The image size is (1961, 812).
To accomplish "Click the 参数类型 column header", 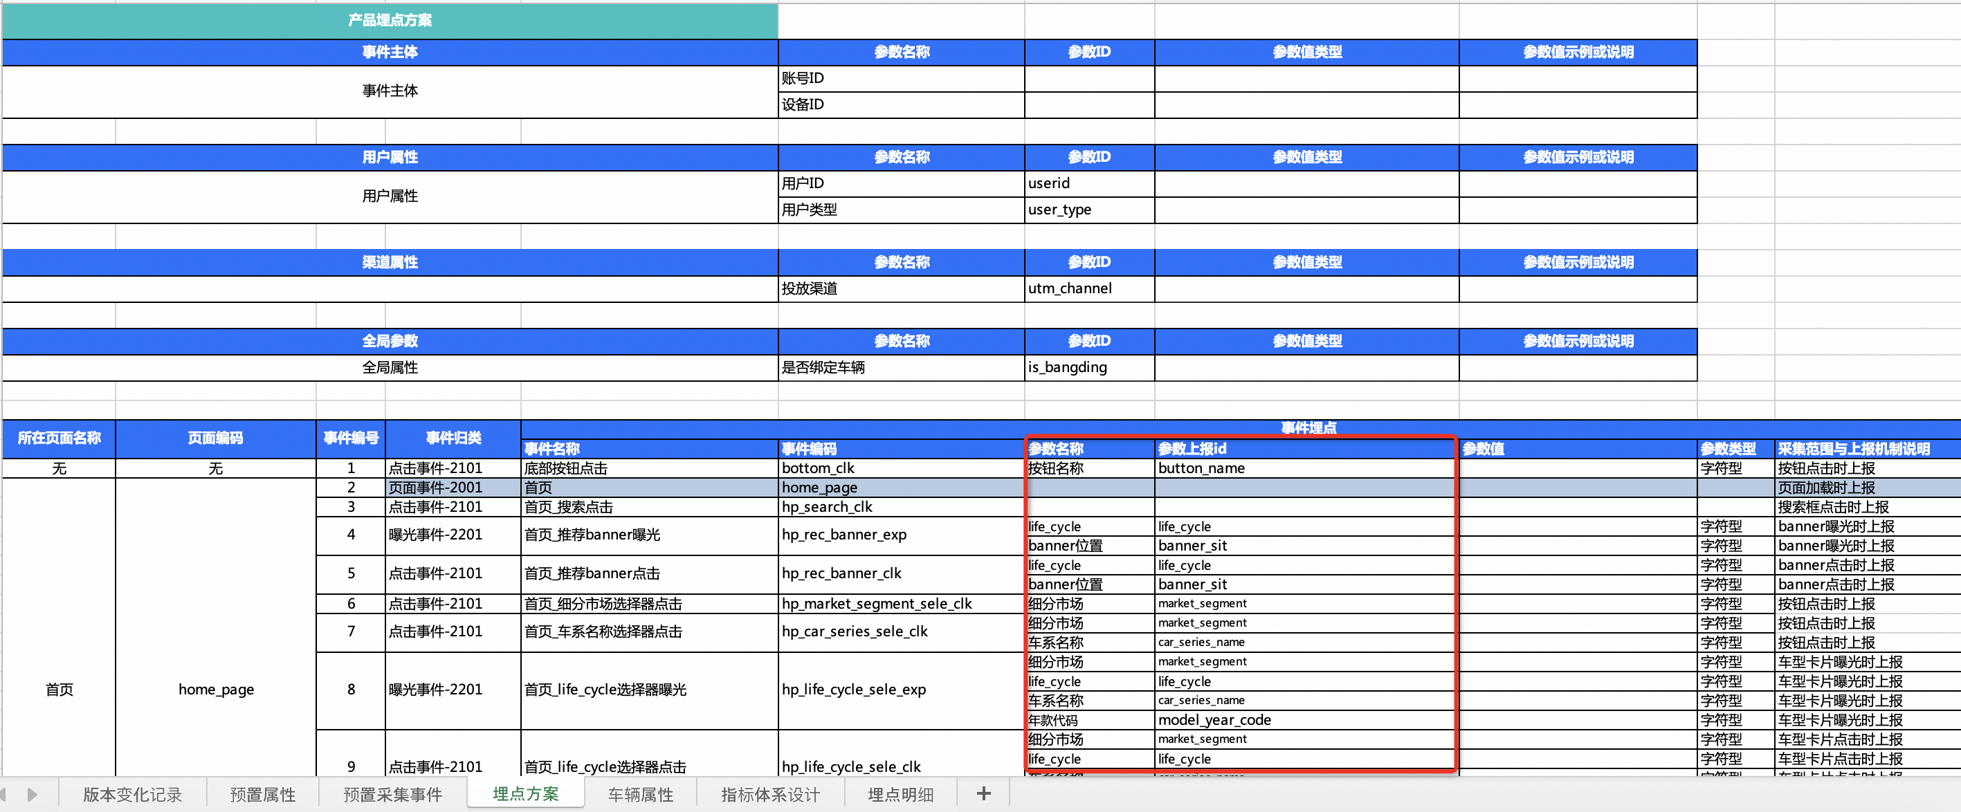I will pos(1735,449).
